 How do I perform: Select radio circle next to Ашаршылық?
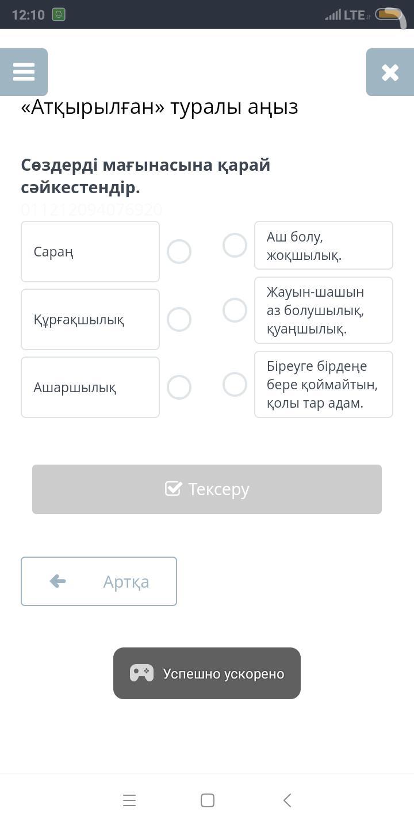pos(179,388)
